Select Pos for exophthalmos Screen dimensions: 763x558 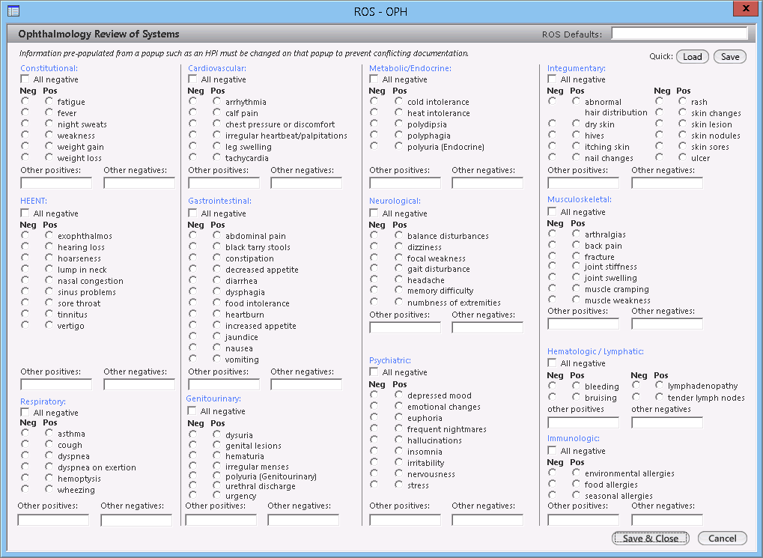click(49, 235)
